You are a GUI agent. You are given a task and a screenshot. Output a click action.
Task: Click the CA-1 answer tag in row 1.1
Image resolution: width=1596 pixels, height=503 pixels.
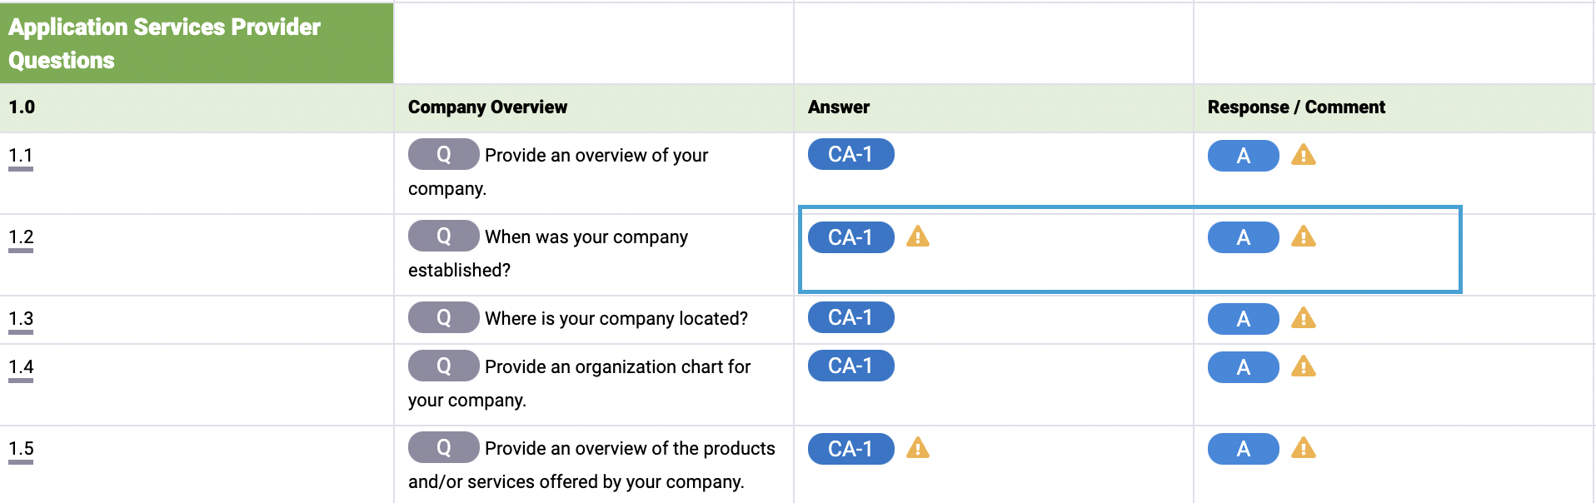[850, 154]
